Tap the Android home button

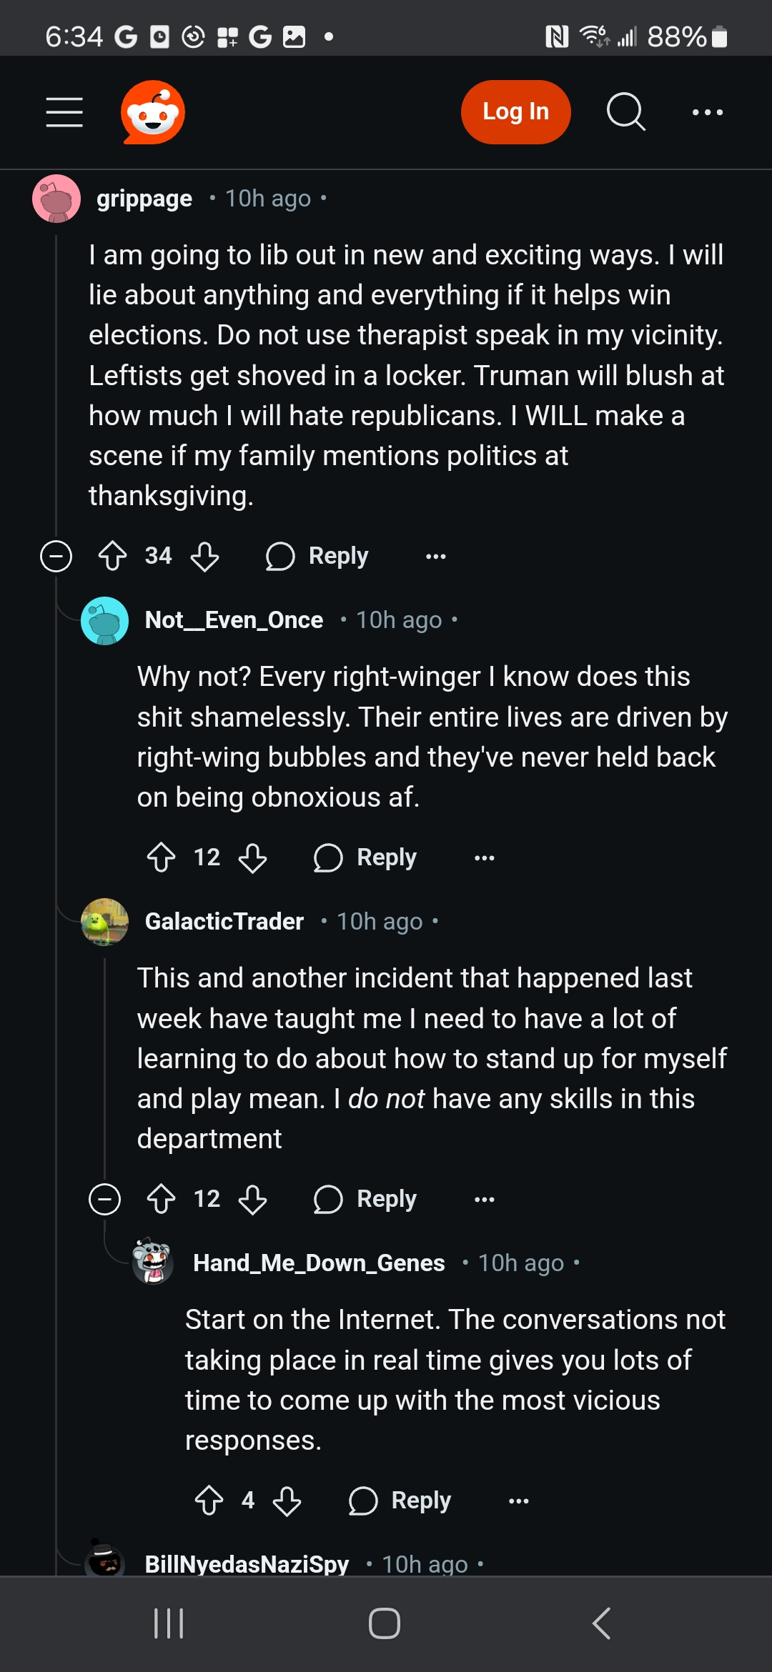pos(385,1623)
